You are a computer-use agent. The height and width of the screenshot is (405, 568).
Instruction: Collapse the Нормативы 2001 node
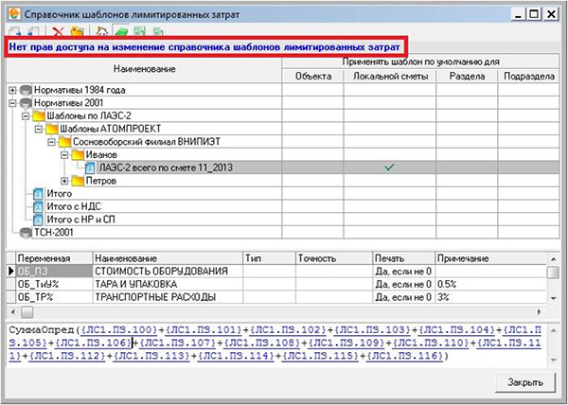click(x=12, y=103)
